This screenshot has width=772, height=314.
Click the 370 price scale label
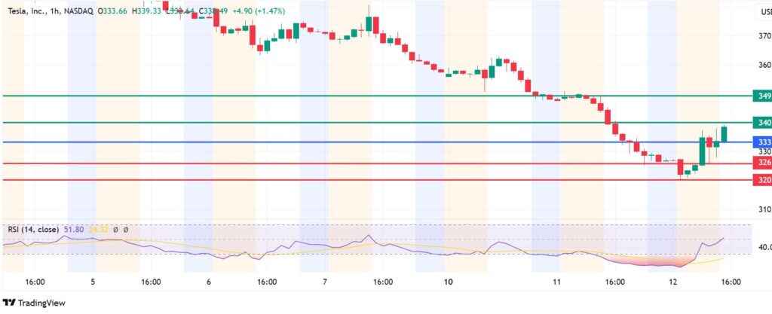click(x=764, y=35)
